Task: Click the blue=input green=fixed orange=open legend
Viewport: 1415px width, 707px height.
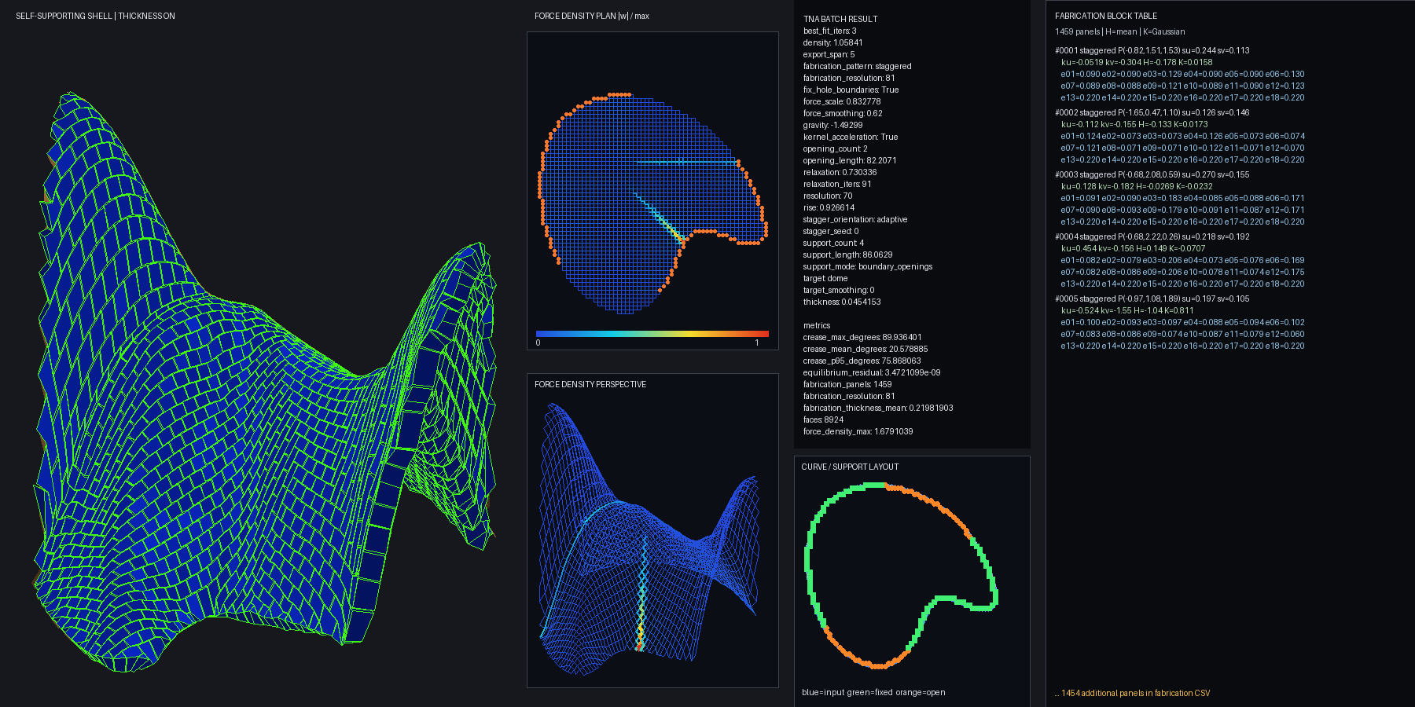Action: [x=873, y=692]
